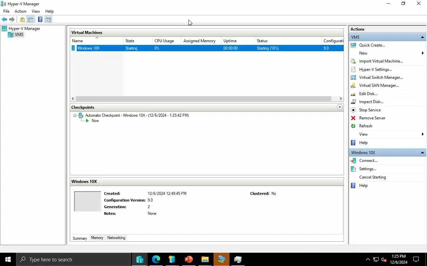Select Hyper-V Manager root node
The image size is (427, 266).
pyautogui.click(x=24, y=29)
